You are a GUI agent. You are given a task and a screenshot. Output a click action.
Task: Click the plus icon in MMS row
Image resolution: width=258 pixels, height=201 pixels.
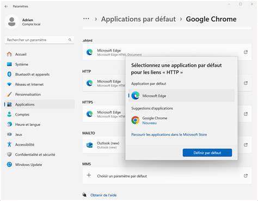89,175
